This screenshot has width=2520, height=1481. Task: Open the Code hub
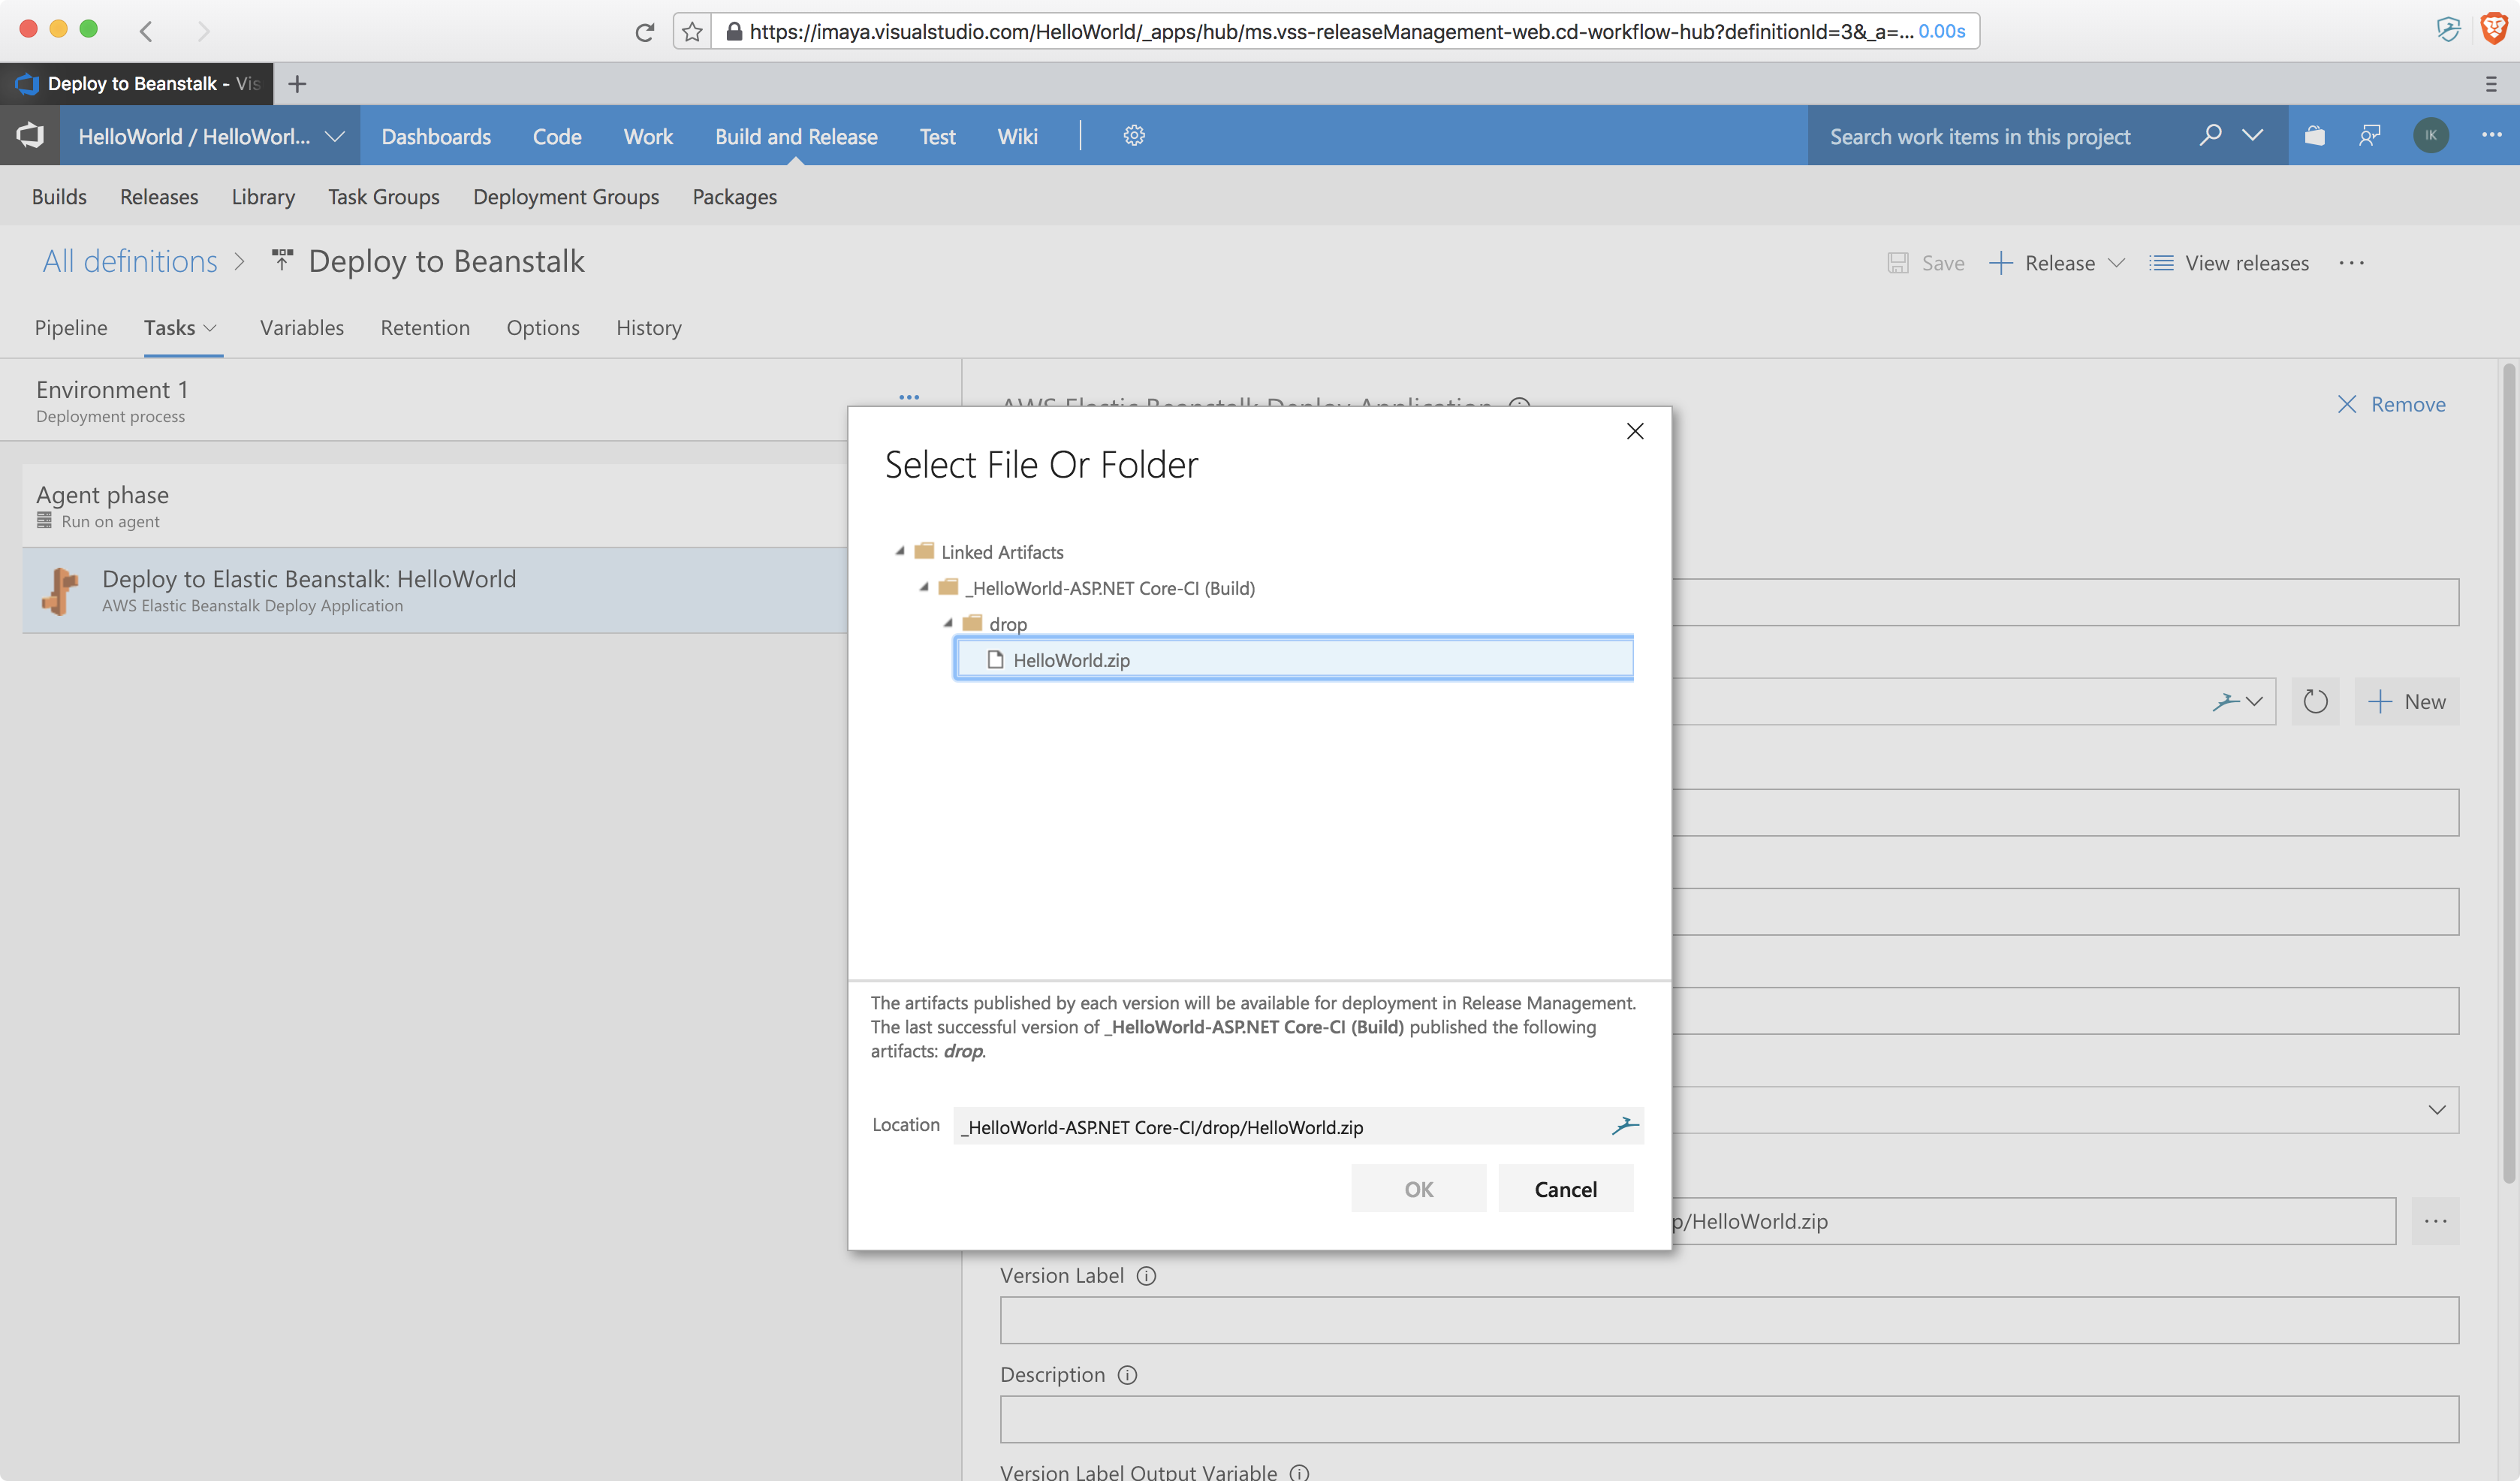(x=557, y=136)
